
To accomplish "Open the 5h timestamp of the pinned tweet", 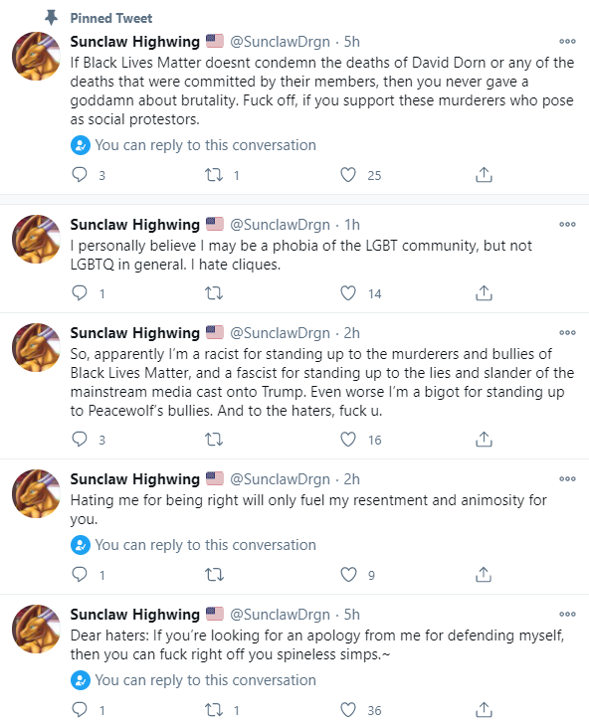I will pos(351,42).
